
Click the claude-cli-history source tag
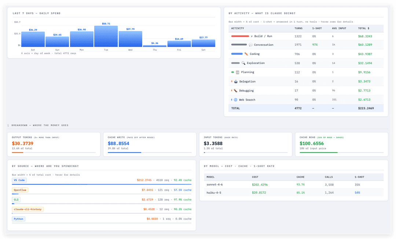point(27,209)
